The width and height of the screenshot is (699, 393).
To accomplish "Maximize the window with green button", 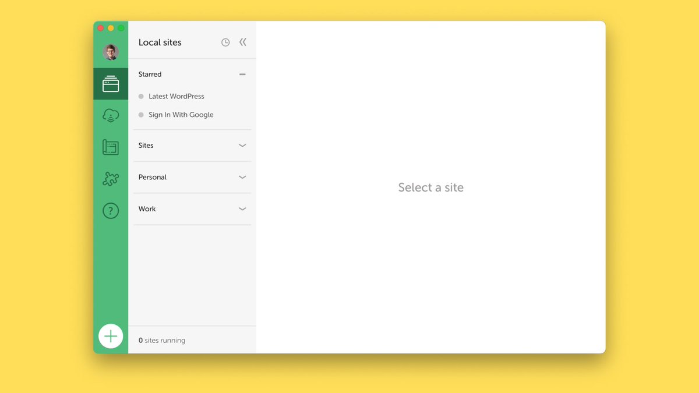I will [121, 28].
